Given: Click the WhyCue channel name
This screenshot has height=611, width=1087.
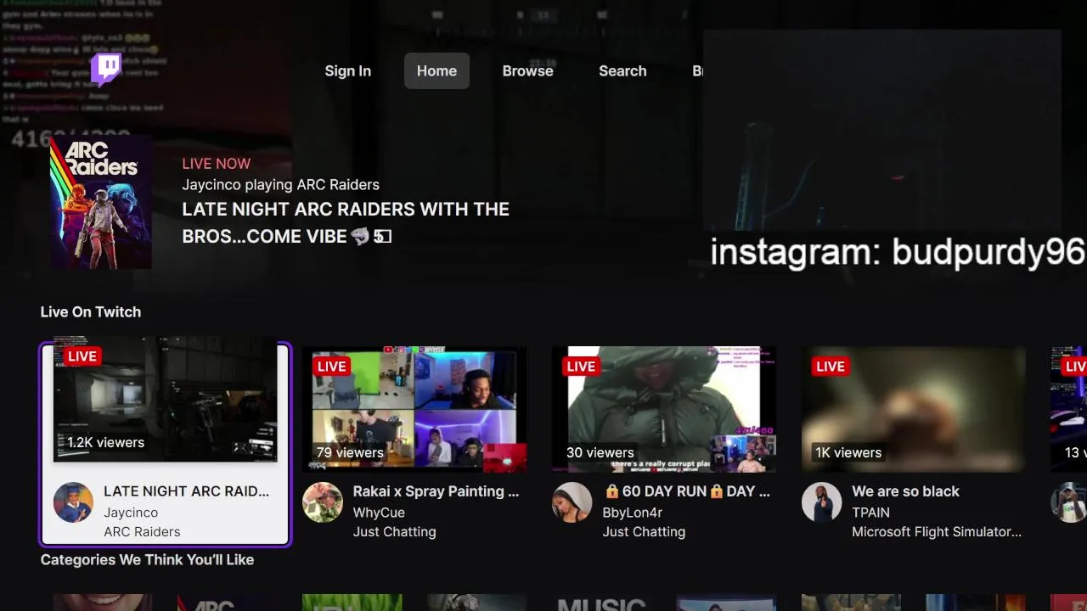Looking at the screenshot, I should click(x=379, y=513).
